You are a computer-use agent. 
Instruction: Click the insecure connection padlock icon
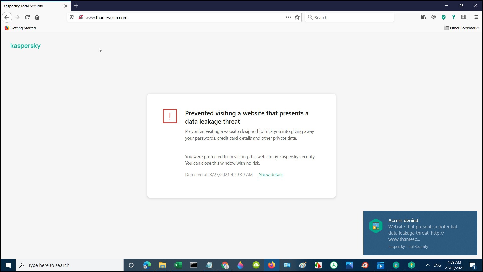[81, 17]
